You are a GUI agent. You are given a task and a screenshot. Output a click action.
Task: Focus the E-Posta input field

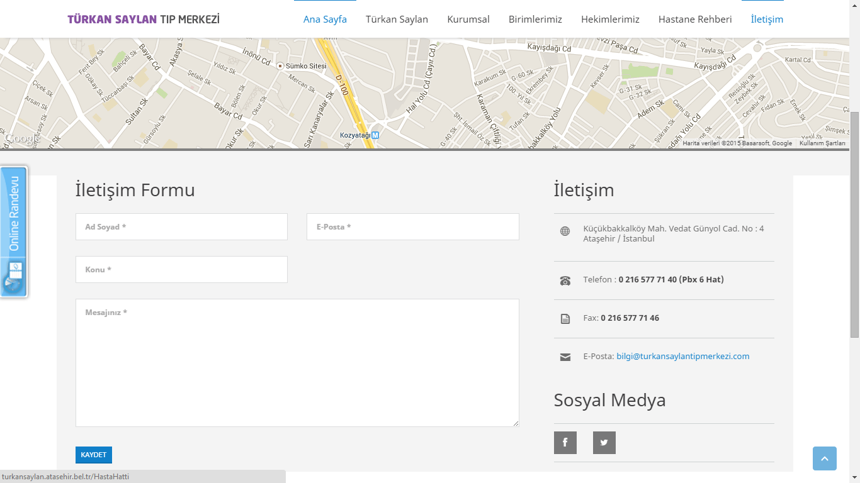[413, 226]
